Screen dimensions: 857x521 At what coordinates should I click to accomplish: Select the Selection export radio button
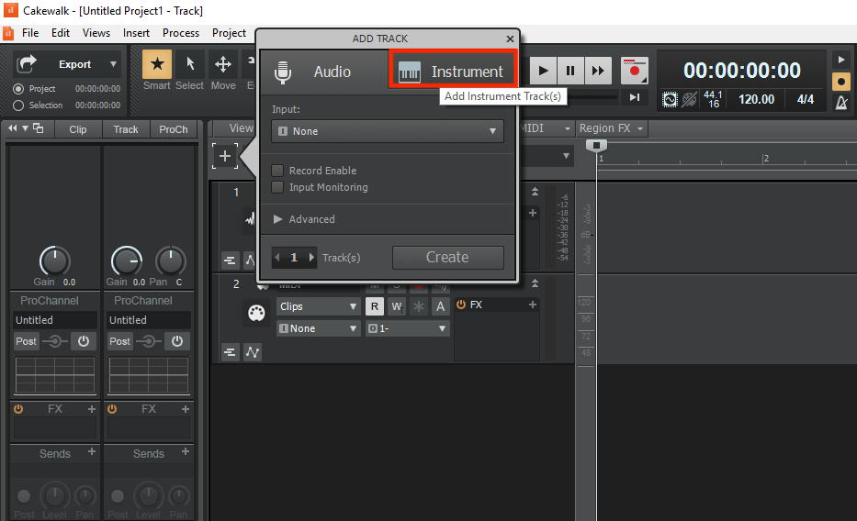[x=18, y=105]
